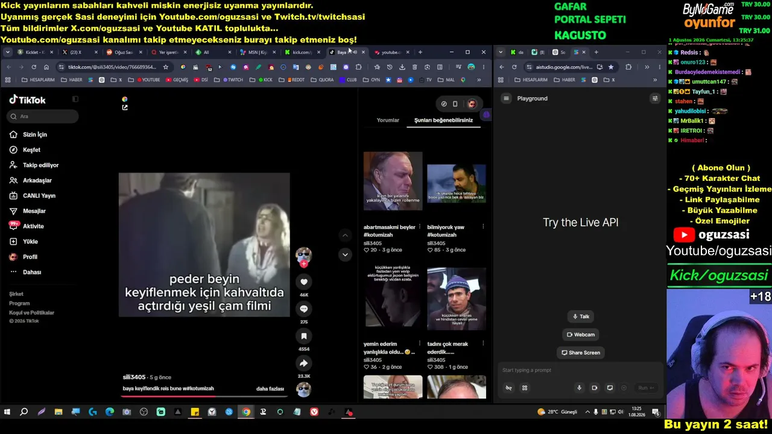772x434 pixels.
Task: Switch to the MSN browser tab
Action: click(x=258, y=52)
